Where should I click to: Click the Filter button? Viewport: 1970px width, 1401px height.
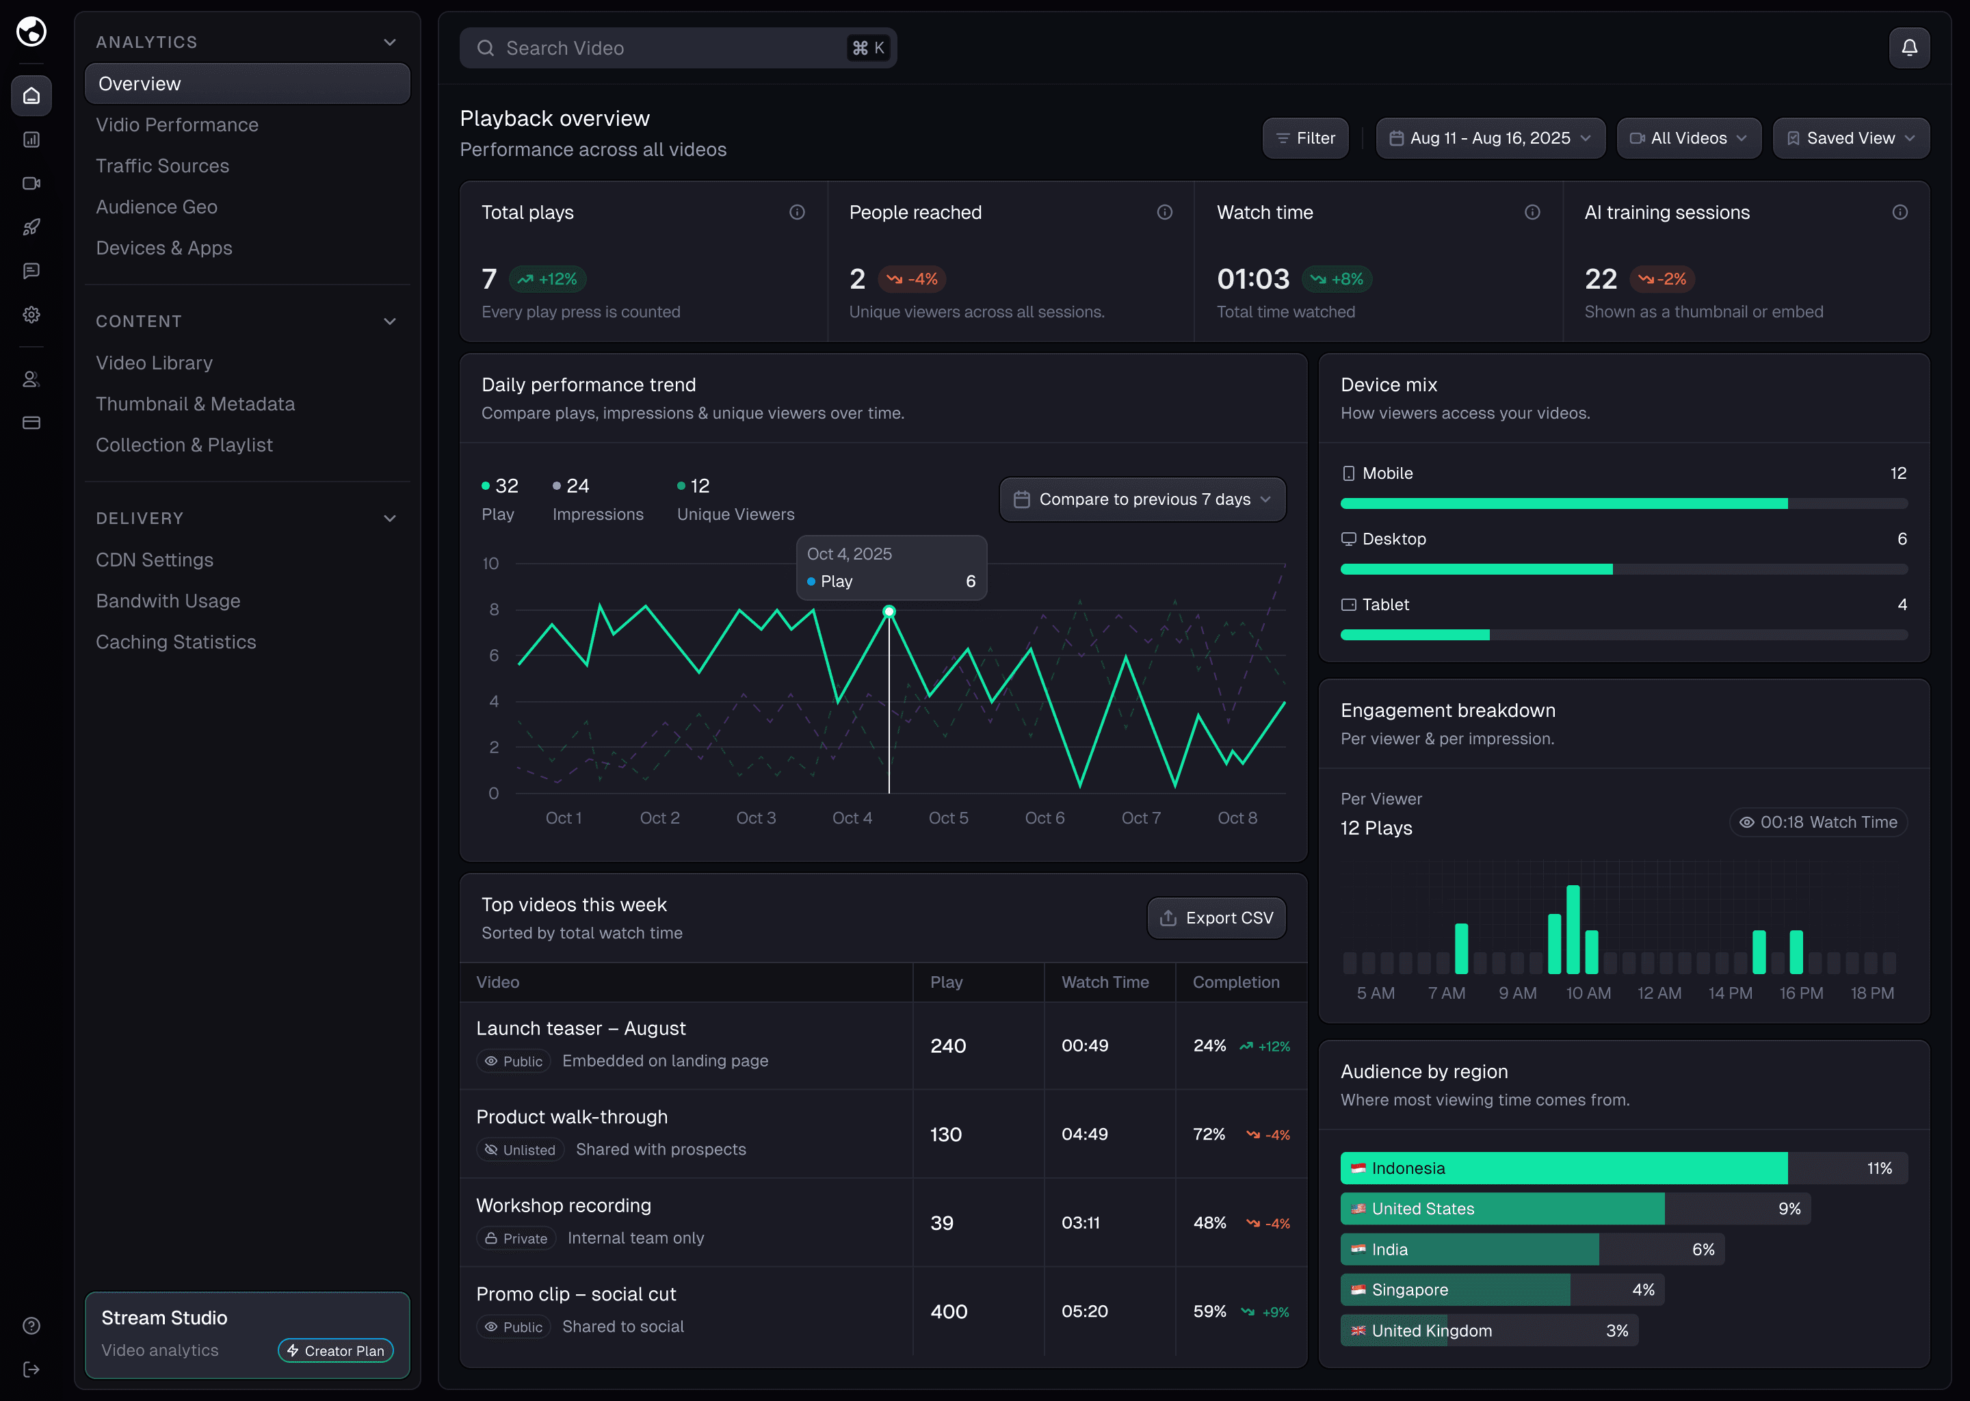(x=1305, y=138)
